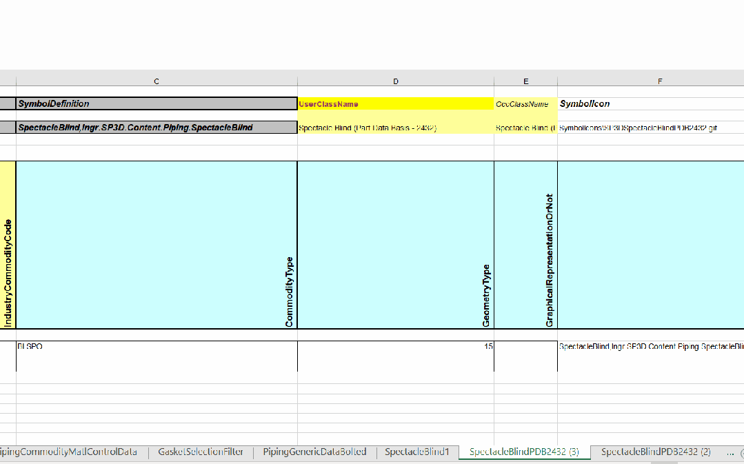744x464 pixels.
Task: Select the yellow UserClassName cell
Action: [x=396, y=104]
